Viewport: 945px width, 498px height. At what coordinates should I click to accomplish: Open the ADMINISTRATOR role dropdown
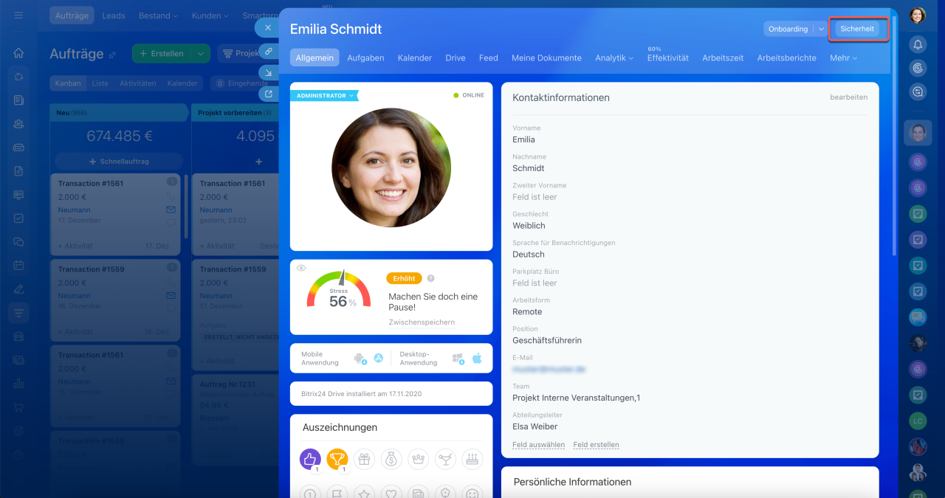coord(325,96)
